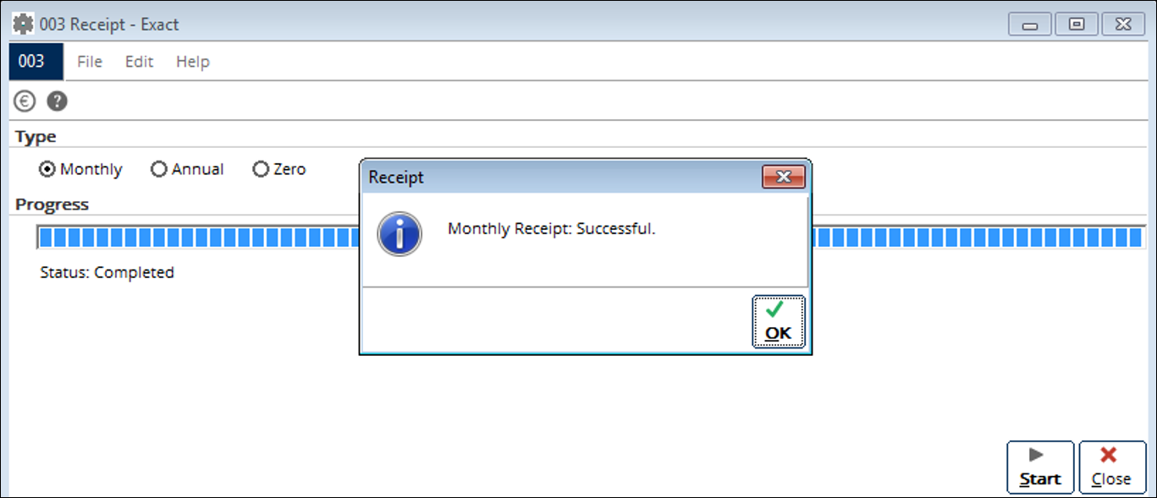Select the Annual radio button
This screenshot has height=498, width=1157.
click(x=158, y=169)
